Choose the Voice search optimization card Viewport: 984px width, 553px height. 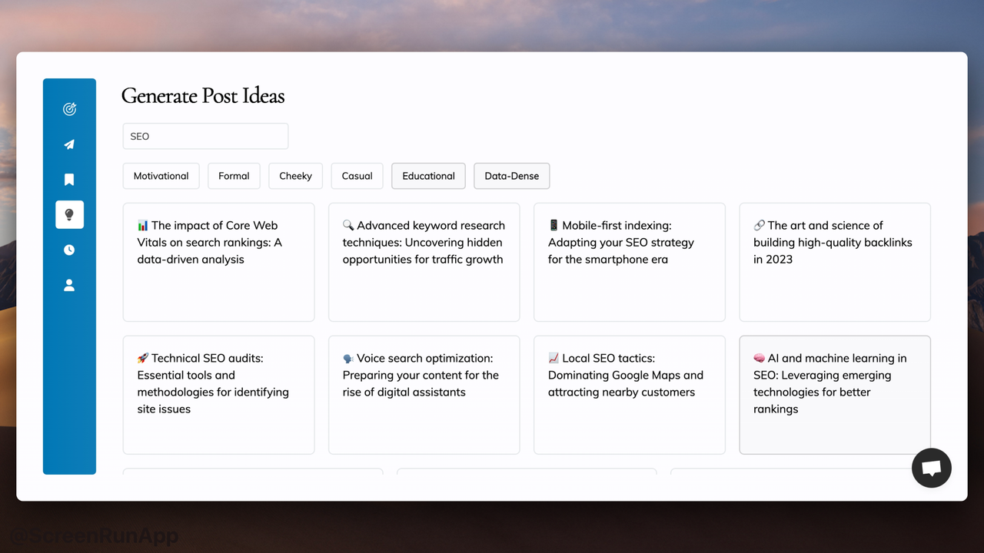424,395
